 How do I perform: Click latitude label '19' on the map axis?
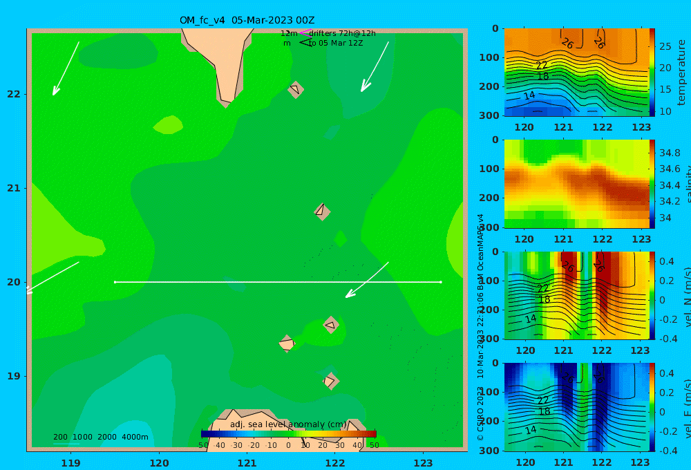pyautogui.click(x=14, y=376)
